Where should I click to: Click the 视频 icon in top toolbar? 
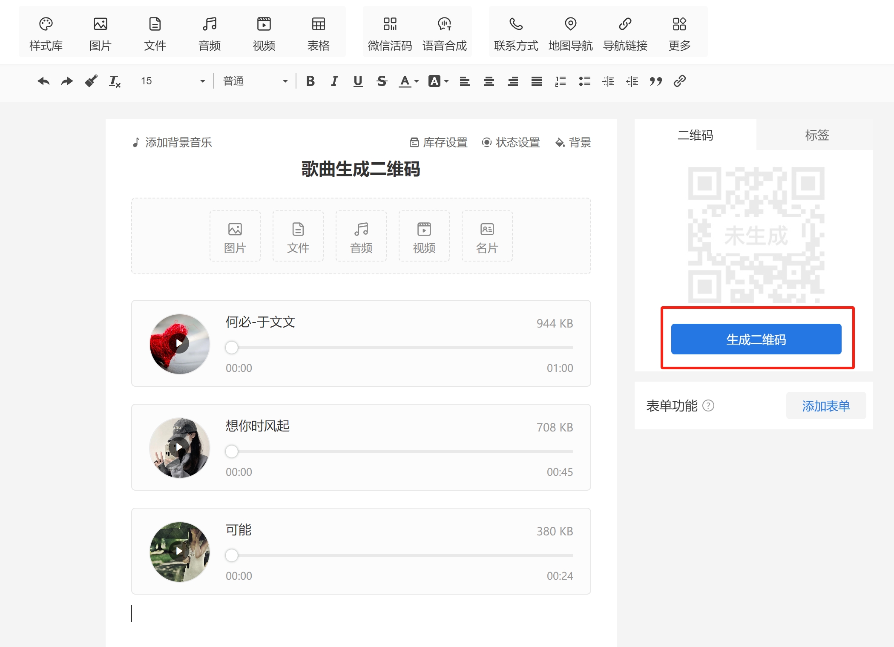coord(264,33)
